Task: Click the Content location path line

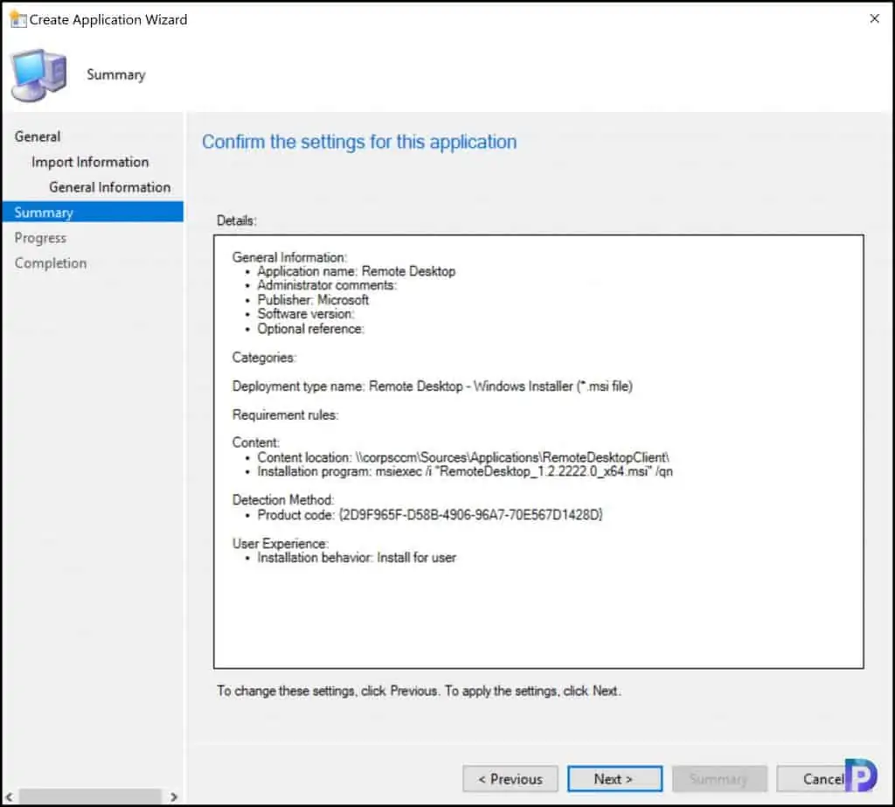Action: (463, 457)
